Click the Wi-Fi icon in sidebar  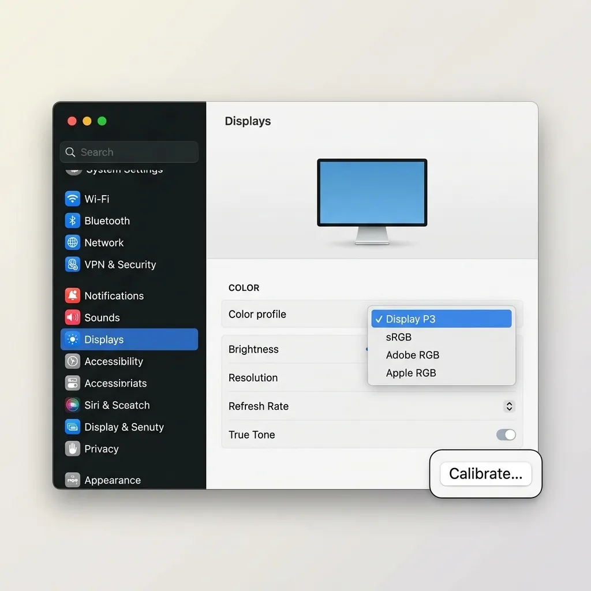click(x=72, y=199)
